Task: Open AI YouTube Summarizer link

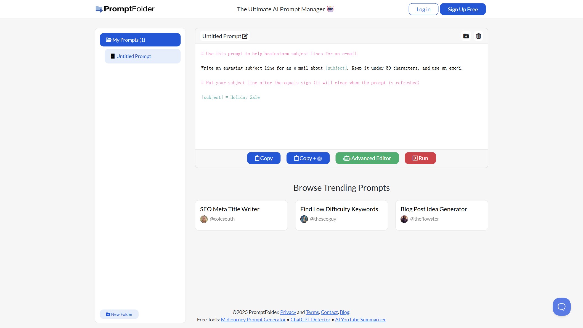Action: [x=360, y=319]
